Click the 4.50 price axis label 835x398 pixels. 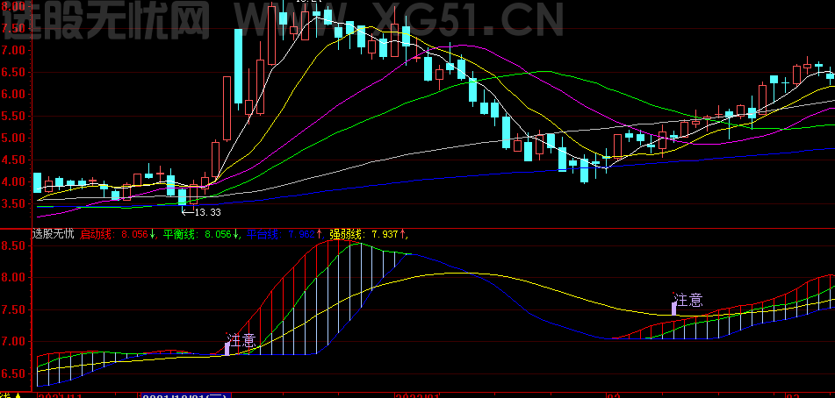(x=13, y=160)
